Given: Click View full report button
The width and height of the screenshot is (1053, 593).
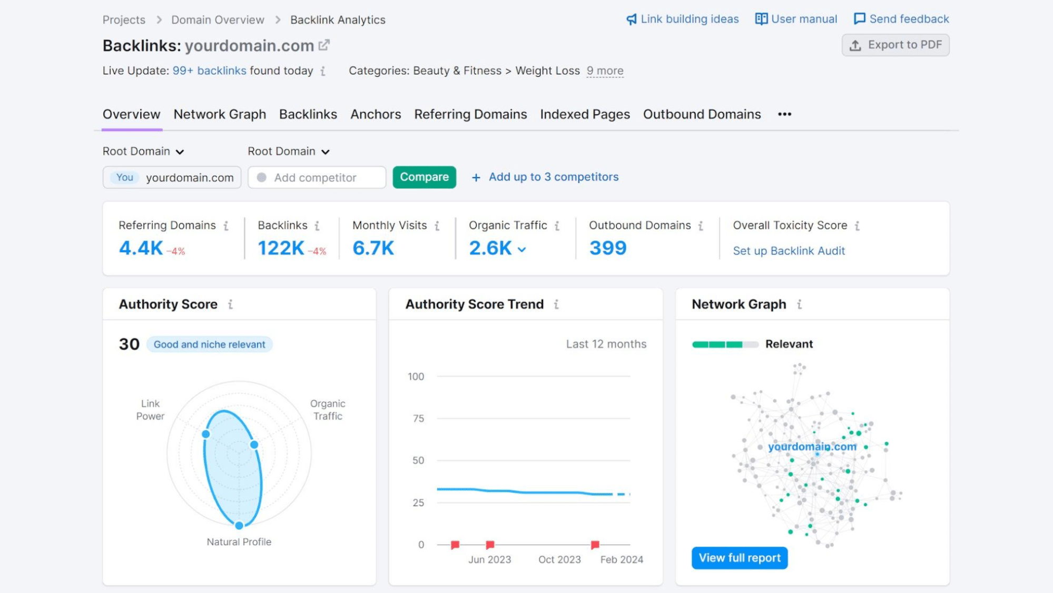Looking at the screenshot, I should click(x=740, y=558).
